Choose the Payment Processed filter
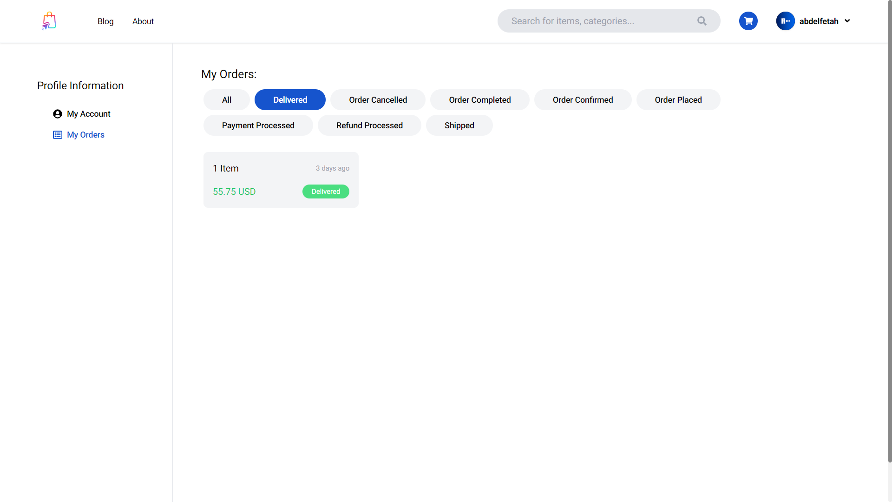 [258, 125]
